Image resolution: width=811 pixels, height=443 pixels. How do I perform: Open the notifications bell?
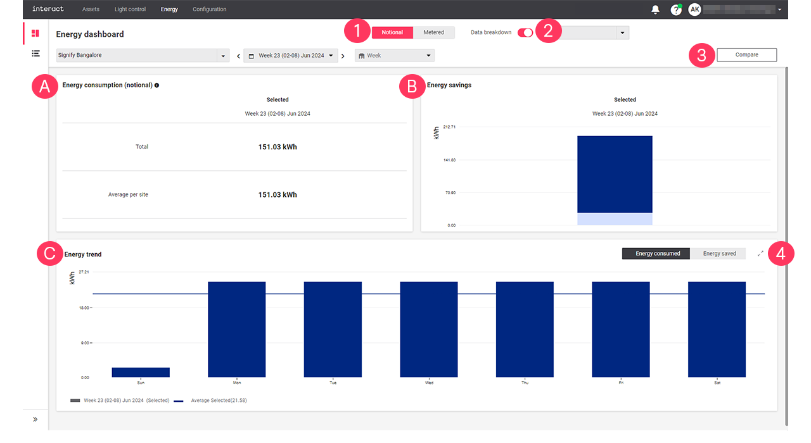coord(655,9)
